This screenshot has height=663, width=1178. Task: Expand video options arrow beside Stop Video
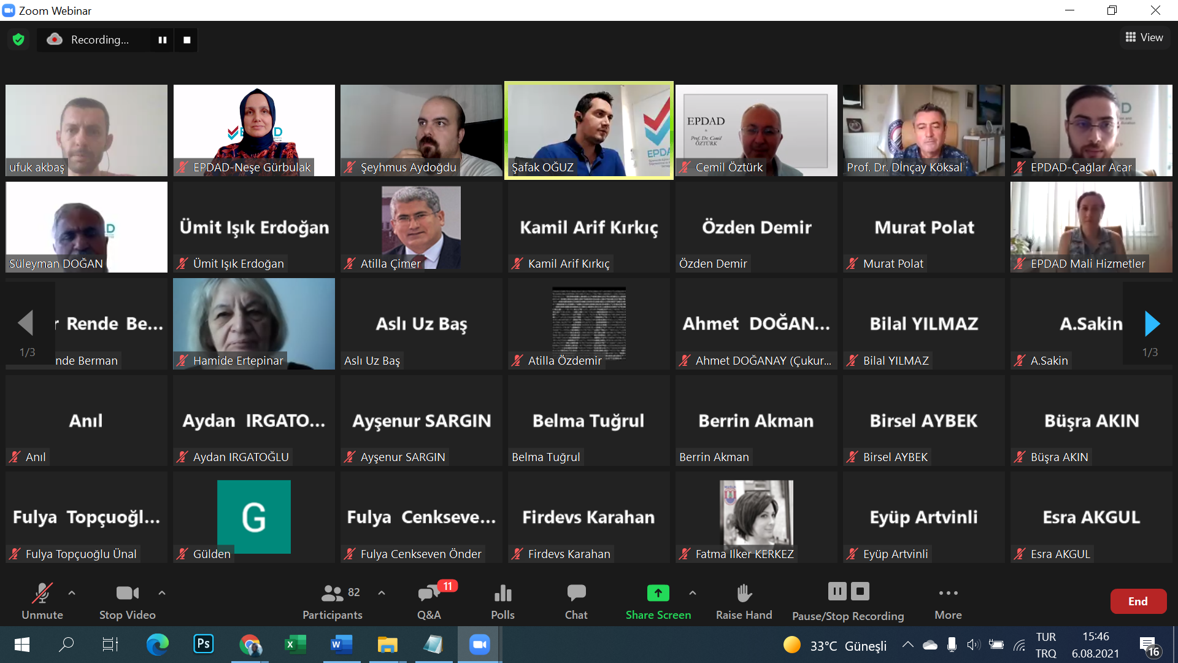tap(162, 593)
